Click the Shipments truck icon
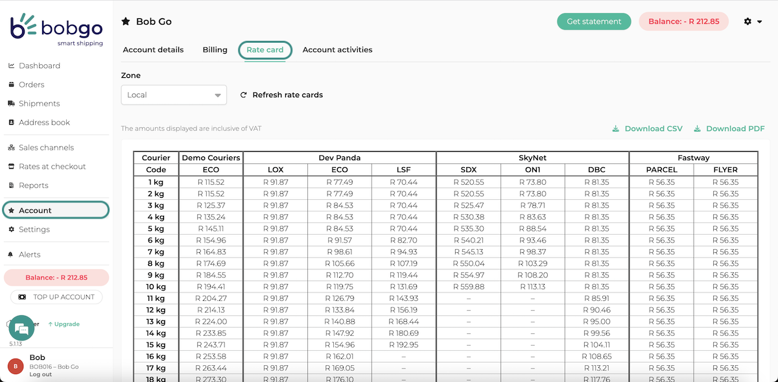Viewport: 778px width, 382px height. 12,103
